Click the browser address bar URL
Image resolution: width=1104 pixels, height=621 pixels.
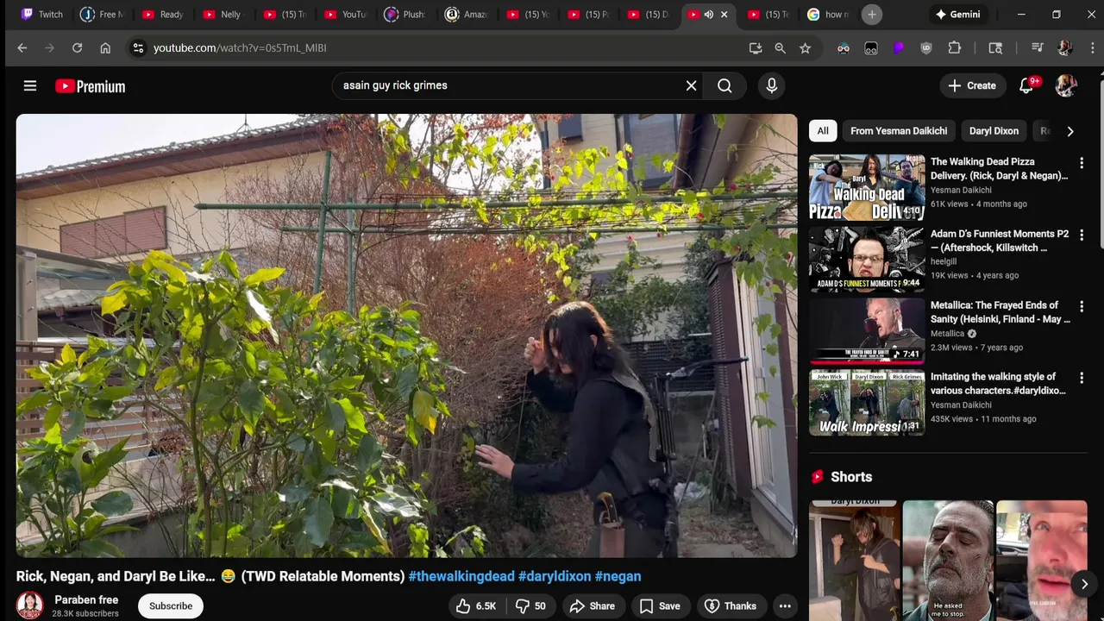(x=240, y=48)
